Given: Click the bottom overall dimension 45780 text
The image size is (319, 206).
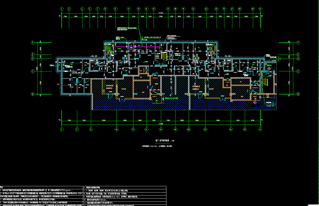Looking at the screenshot, I should [161, 124].
